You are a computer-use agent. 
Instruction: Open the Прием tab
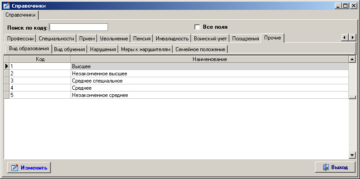(x=87, y=39)
